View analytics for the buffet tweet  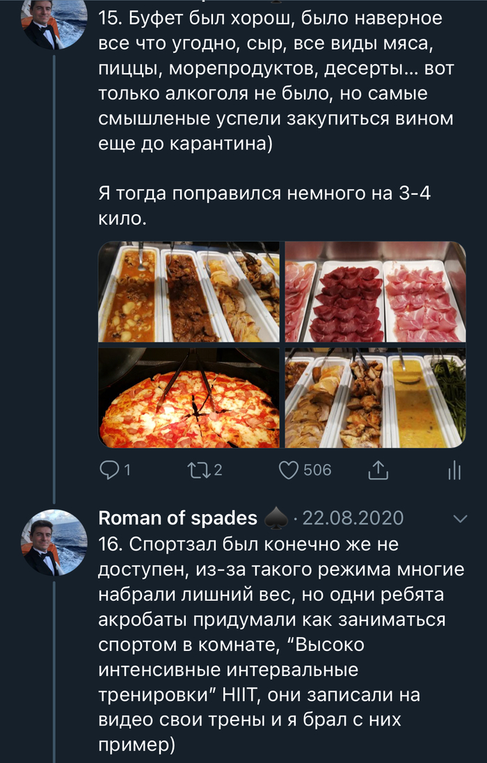[454, 471]
